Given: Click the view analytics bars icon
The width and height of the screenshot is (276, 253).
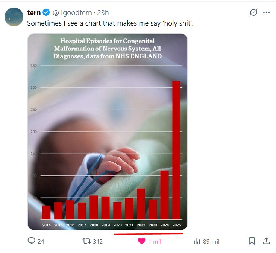Looking at the screenshot, I should 196,241.
